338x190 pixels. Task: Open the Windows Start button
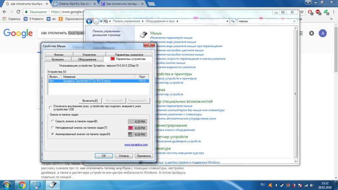click(6, 185)
